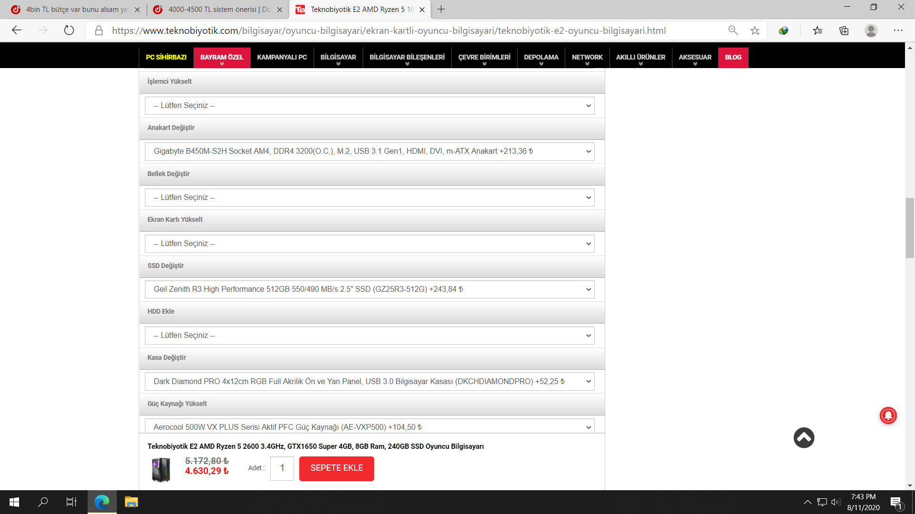Open Collections panel
Screen dimensions: 915x514
click(x=844, y=30)
